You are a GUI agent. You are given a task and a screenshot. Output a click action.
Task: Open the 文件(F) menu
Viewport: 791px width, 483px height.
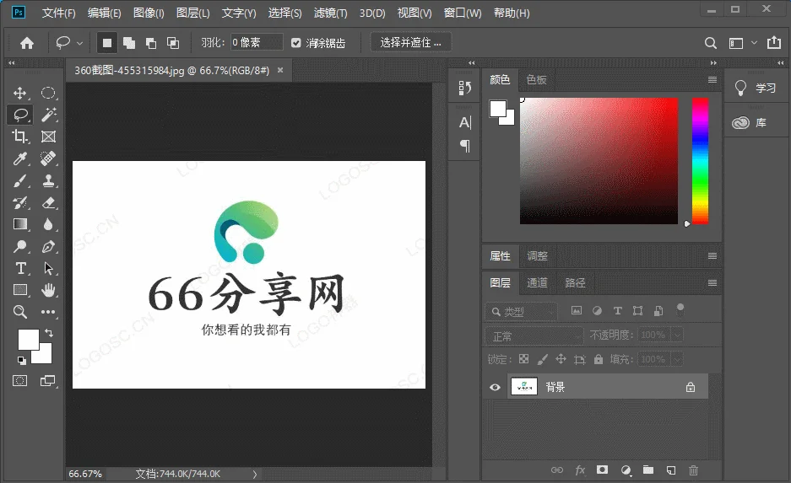pyautogui.click(x=58, y=13)
